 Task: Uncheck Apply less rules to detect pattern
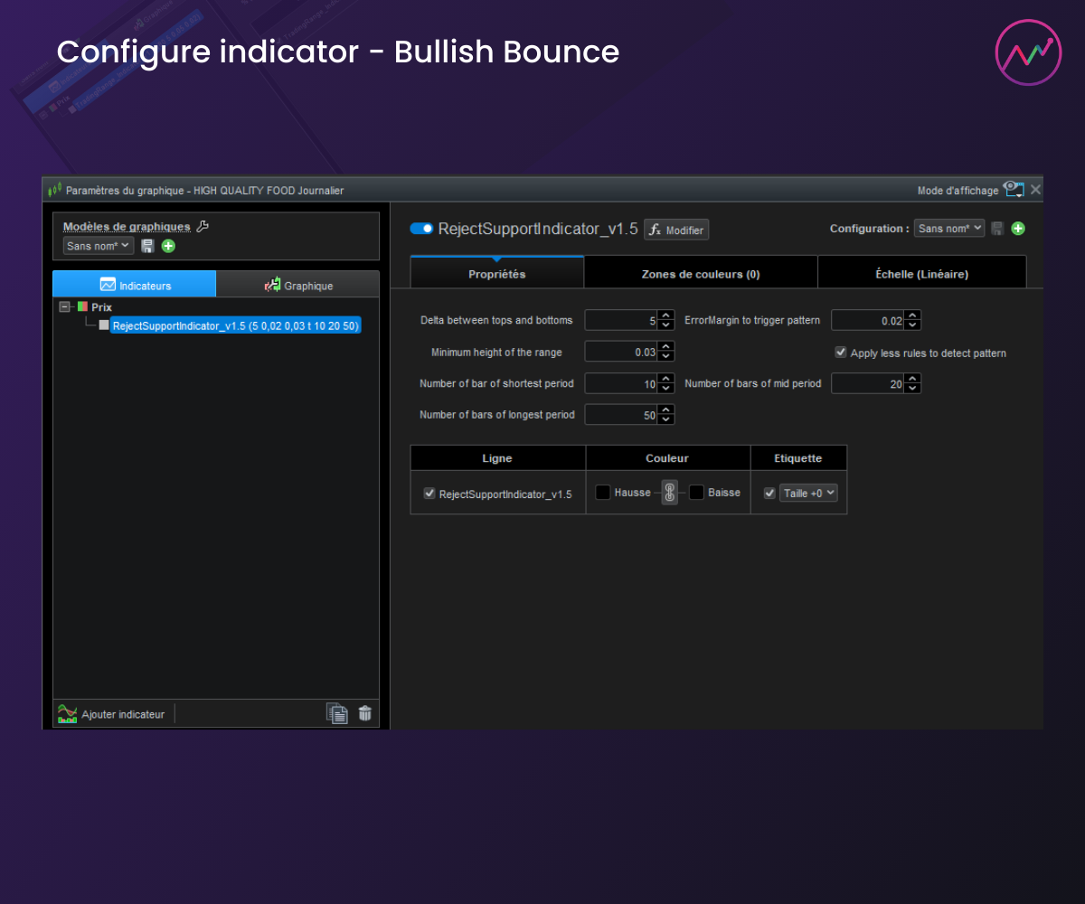click(841, 353)
